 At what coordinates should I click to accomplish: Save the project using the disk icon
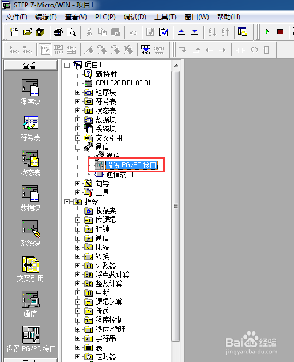click(40, 32)
